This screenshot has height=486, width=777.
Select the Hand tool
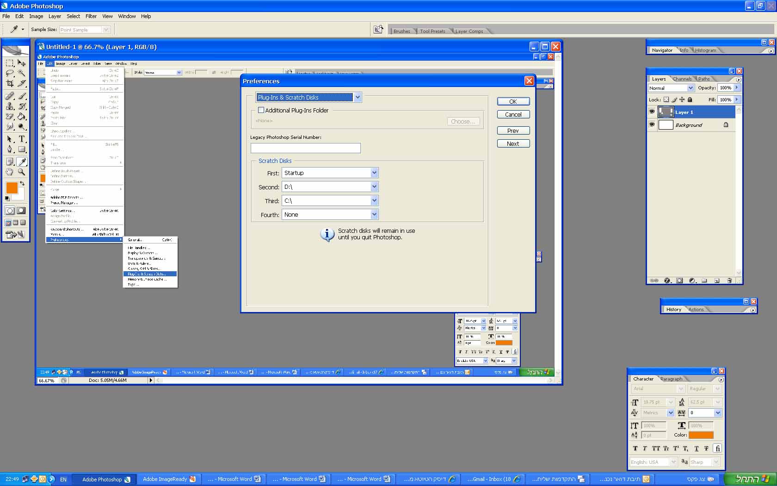[10, 172]
